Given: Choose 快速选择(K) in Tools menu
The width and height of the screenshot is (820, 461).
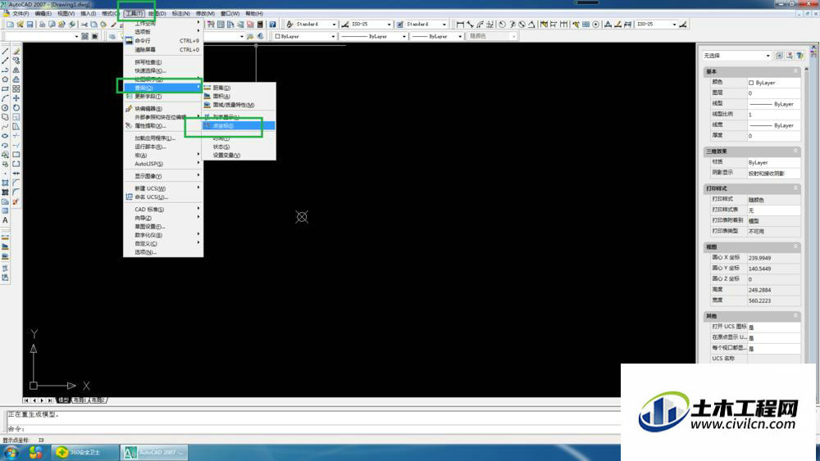Looking at the screenshot, I should tap(163, 70).
